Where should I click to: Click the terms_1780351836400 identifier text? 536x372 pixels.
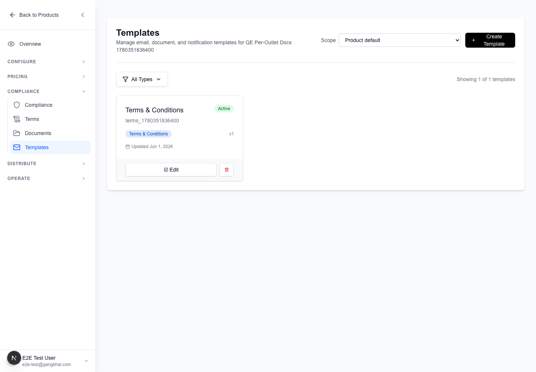click(x=152, y=121)
